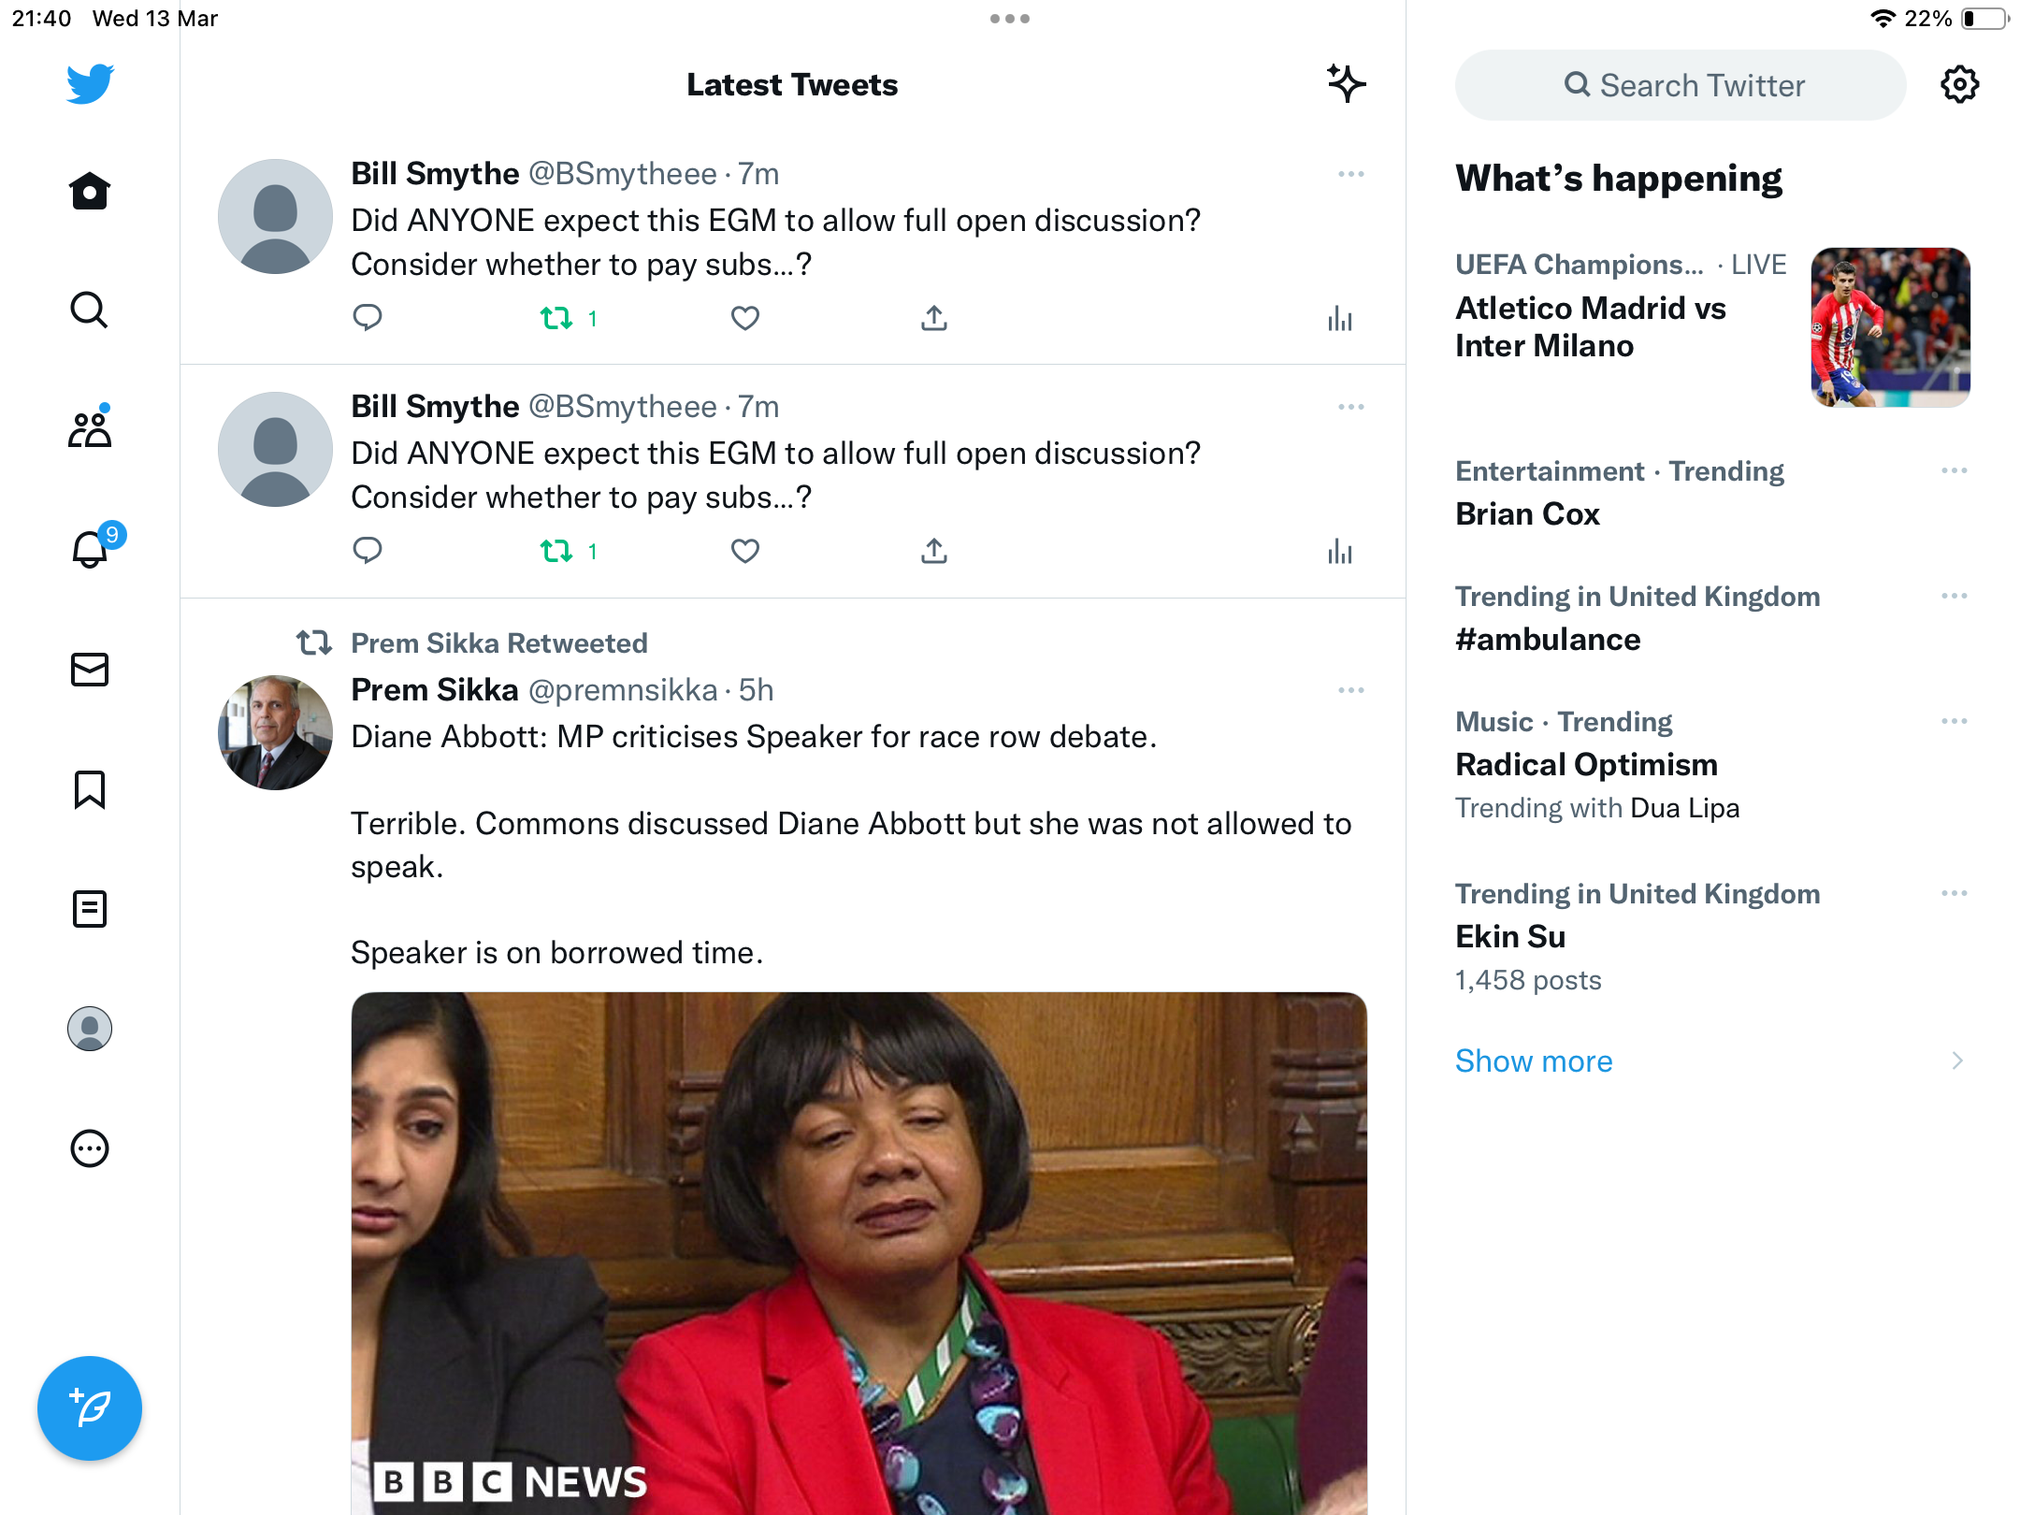The height and width of the screenshot is (1515, 2020).
Task: Open the settings gear icon
Action: tap(1959, 85)
